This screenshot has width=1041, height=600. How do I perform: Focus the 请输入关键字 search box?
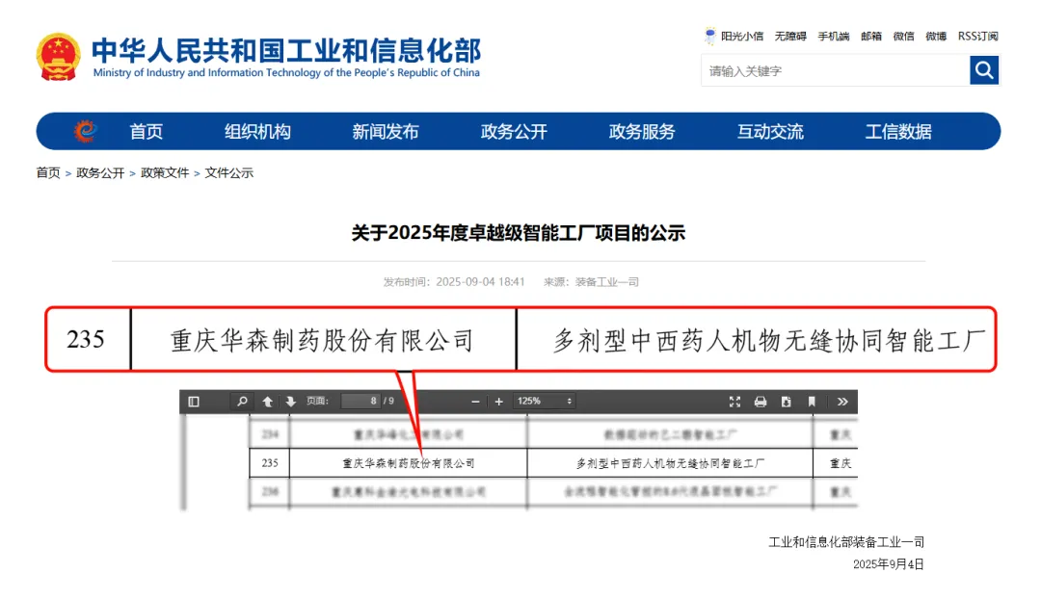click(x=834, y=70)
